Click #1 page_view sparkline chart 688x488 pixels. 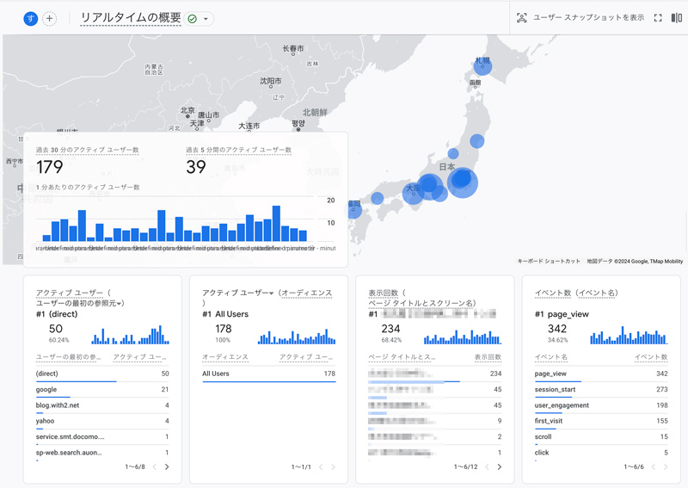point(629,335)
